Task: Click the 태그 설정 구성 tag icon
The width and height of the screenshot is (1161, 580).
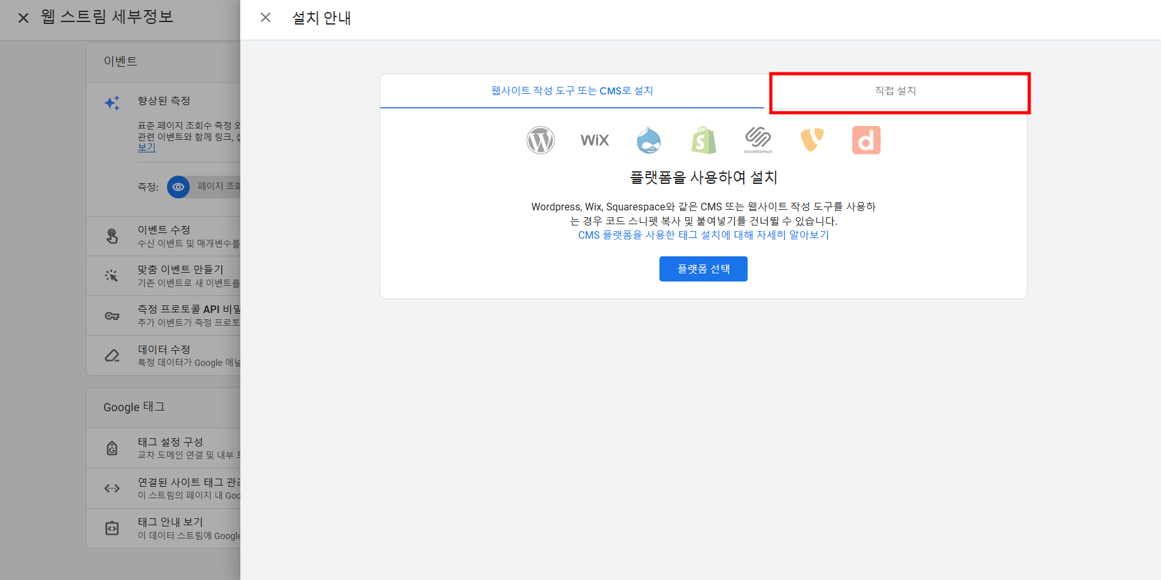Action: (x=112, y=448)
